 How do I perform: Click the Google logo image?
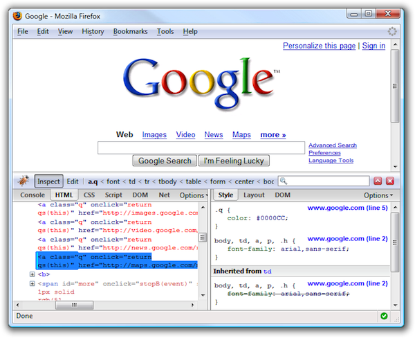click(x=201, y=84)
